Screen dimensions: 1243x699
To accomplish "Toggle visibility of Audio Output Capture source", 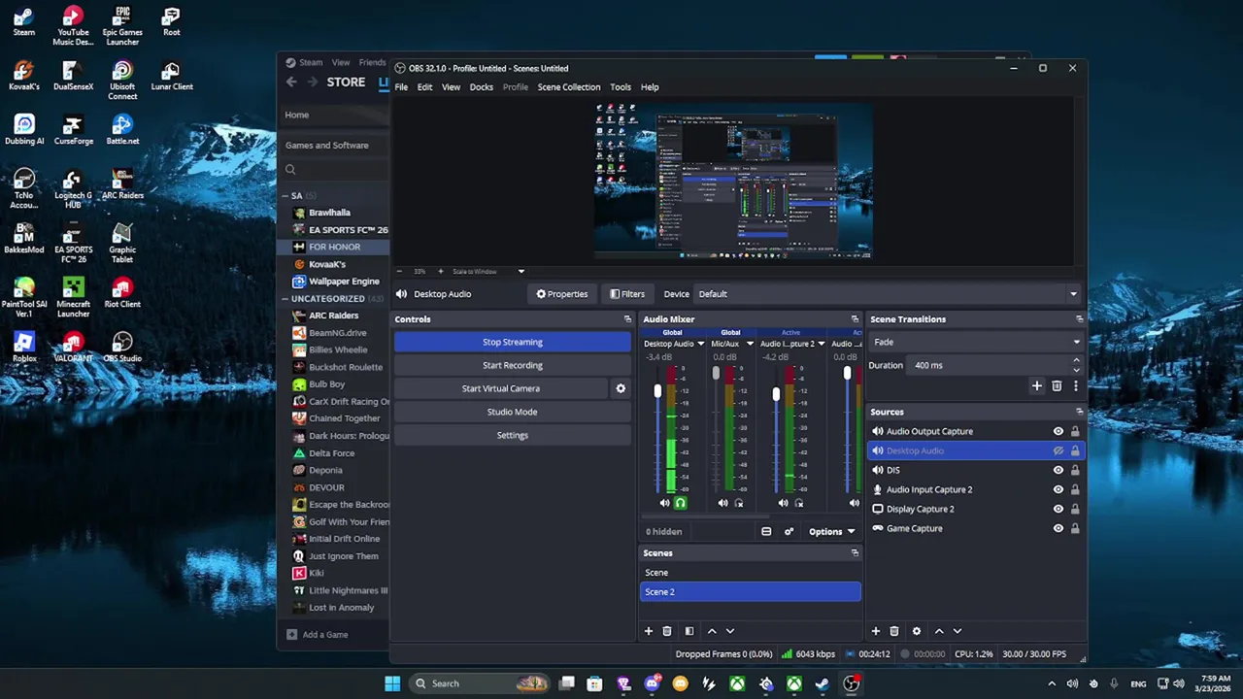I will coord(1058,431).
